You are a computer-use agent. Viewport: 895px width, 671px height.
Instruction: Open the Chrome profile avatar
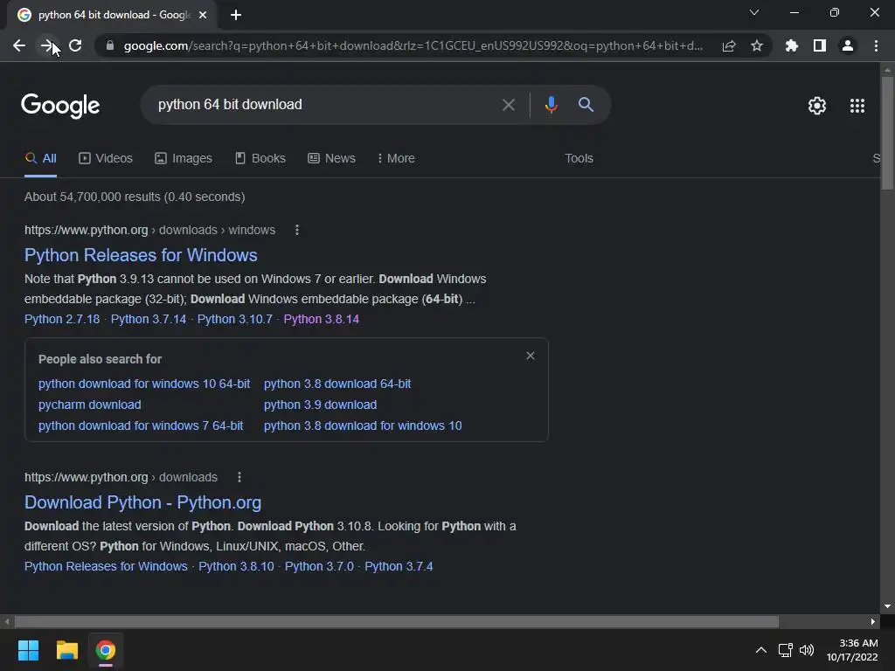click(x=848, y=45)
